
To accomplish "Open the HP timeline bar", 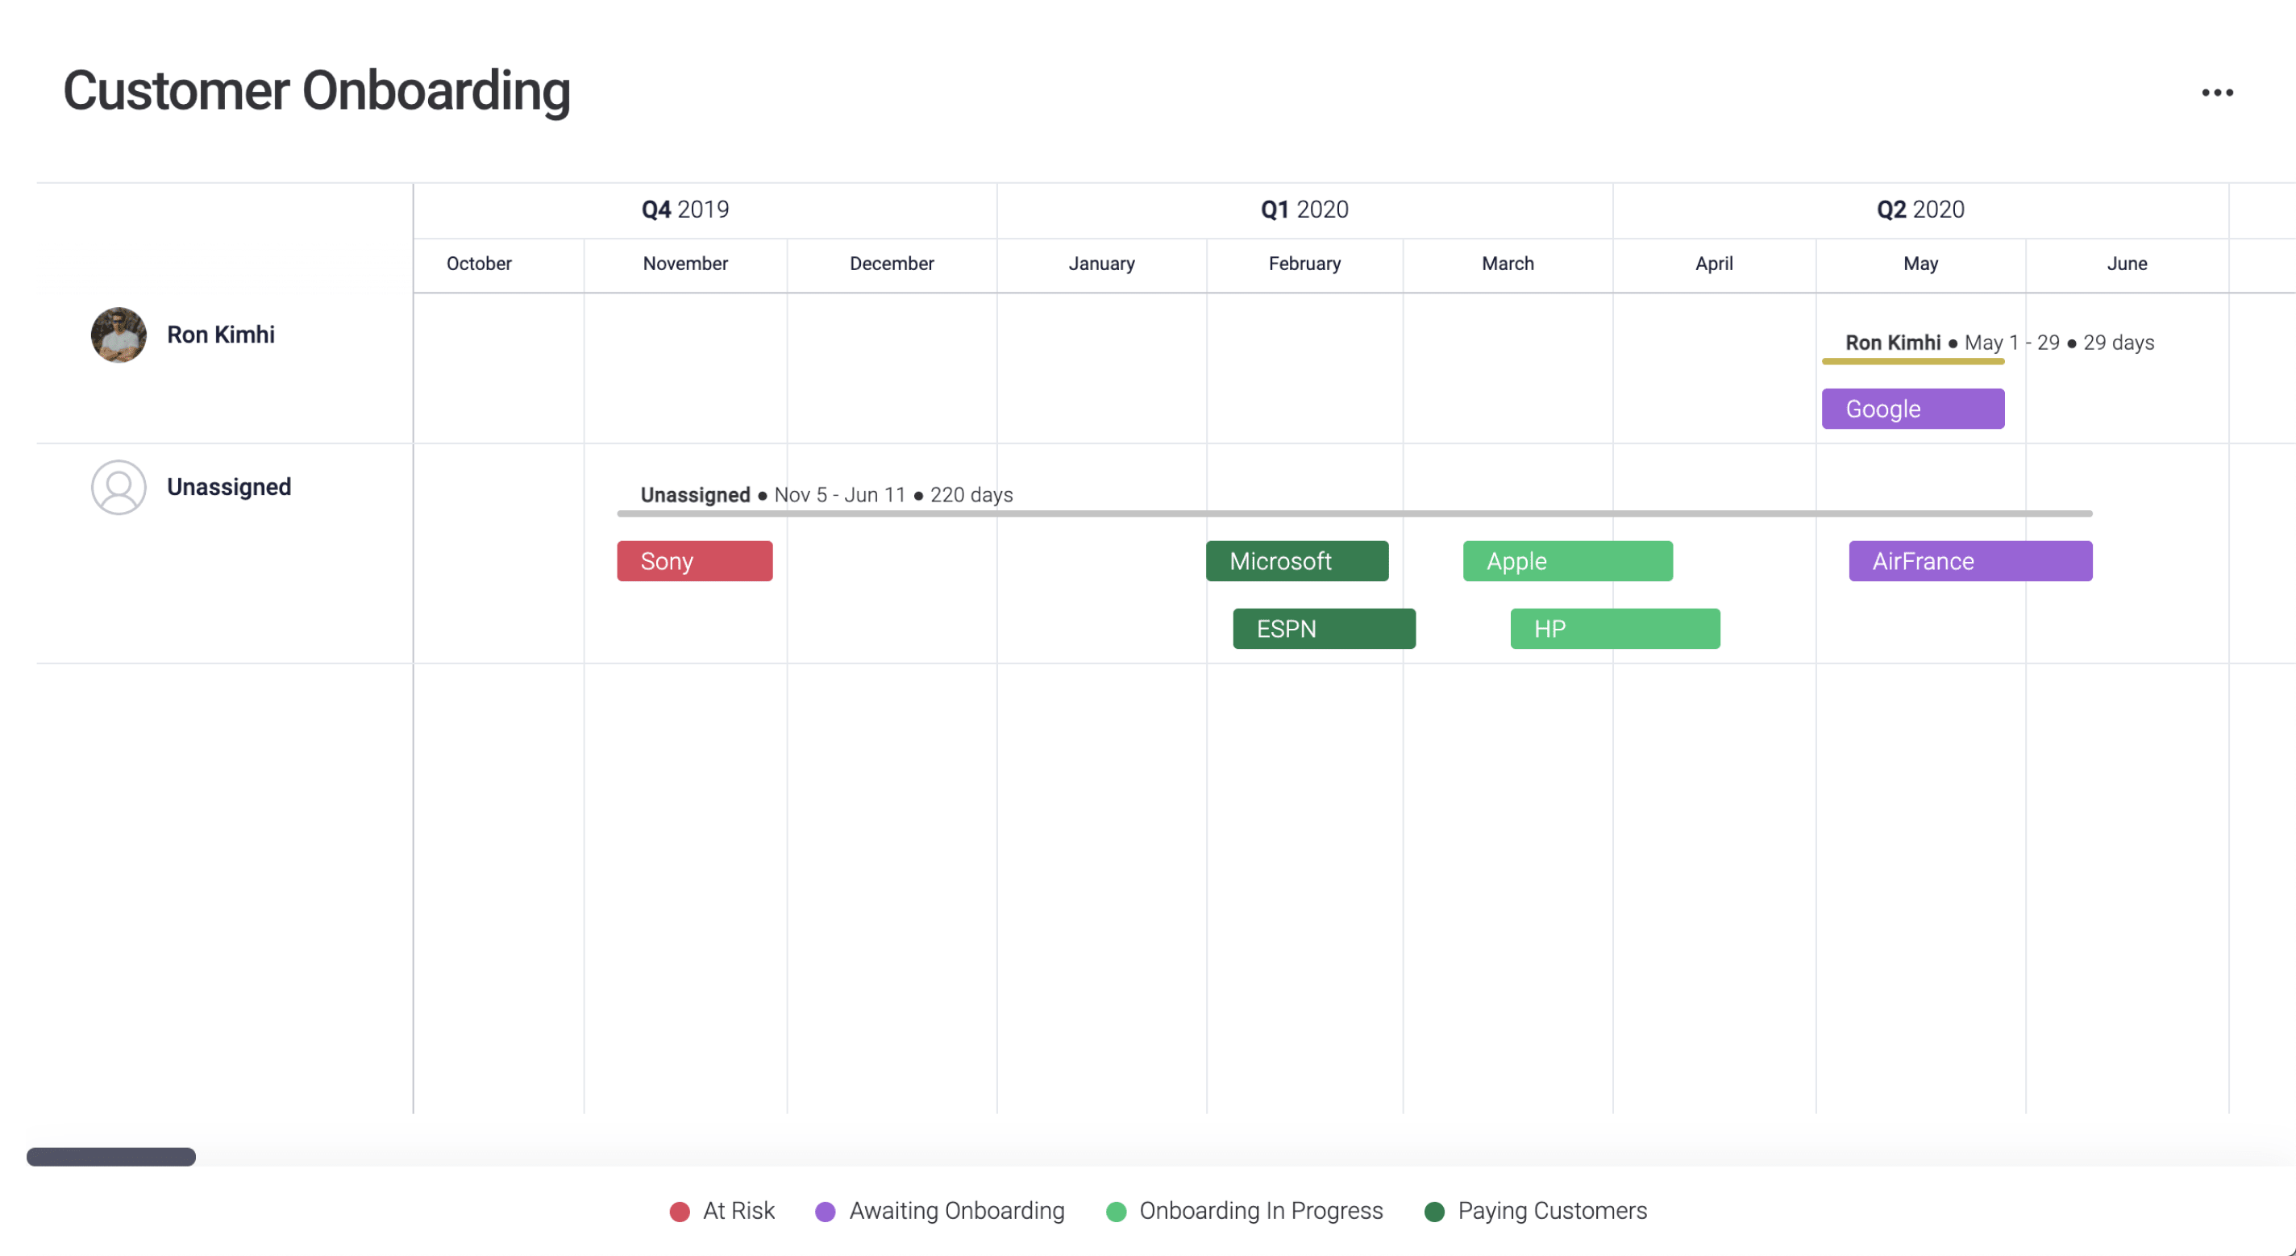I will 1614,629.
